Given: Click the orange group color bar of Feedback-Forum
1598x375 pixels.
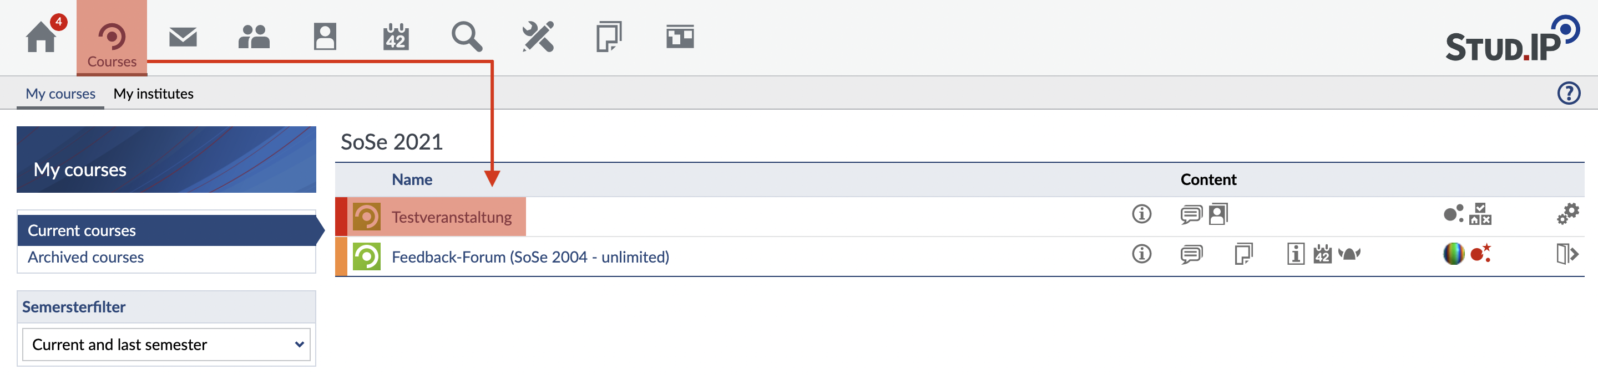Looking at the screenshot, I should pyautogui.click(x=341, y=257).
